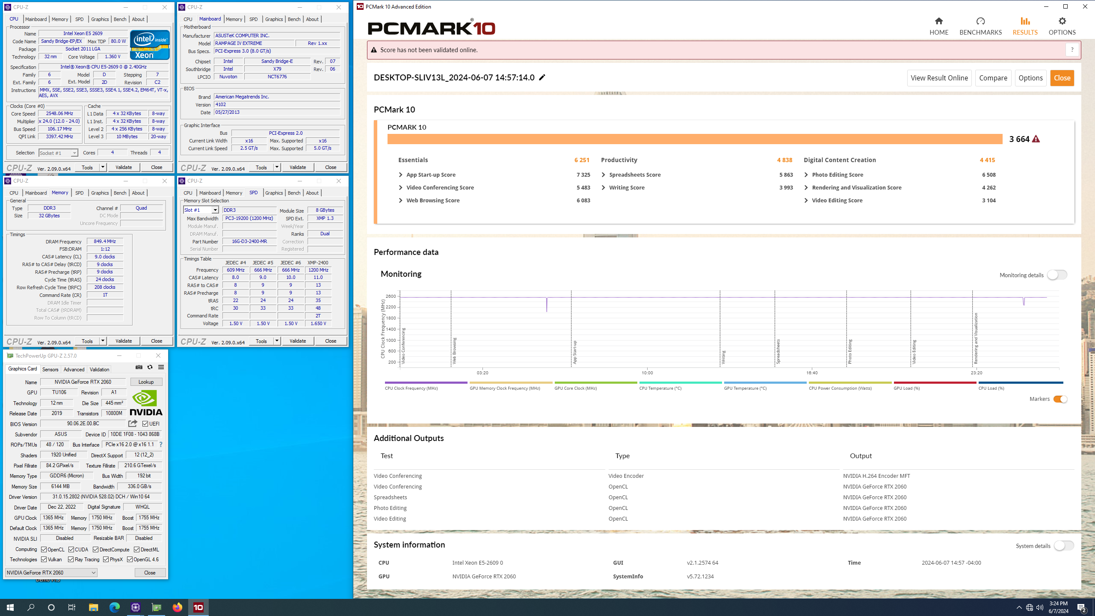Viewport: 1095px width, 616px height.
Task: Open the Benchmarks gauge icon
Action: 980,21
